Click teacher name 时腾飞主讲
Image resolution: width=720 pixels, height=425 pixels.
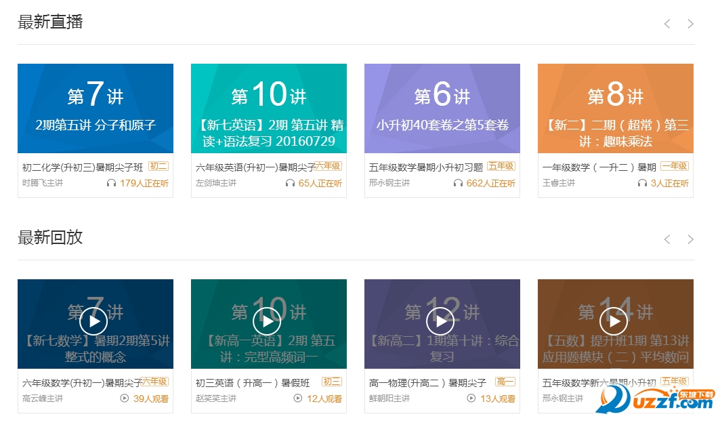(x=43, y=183)
